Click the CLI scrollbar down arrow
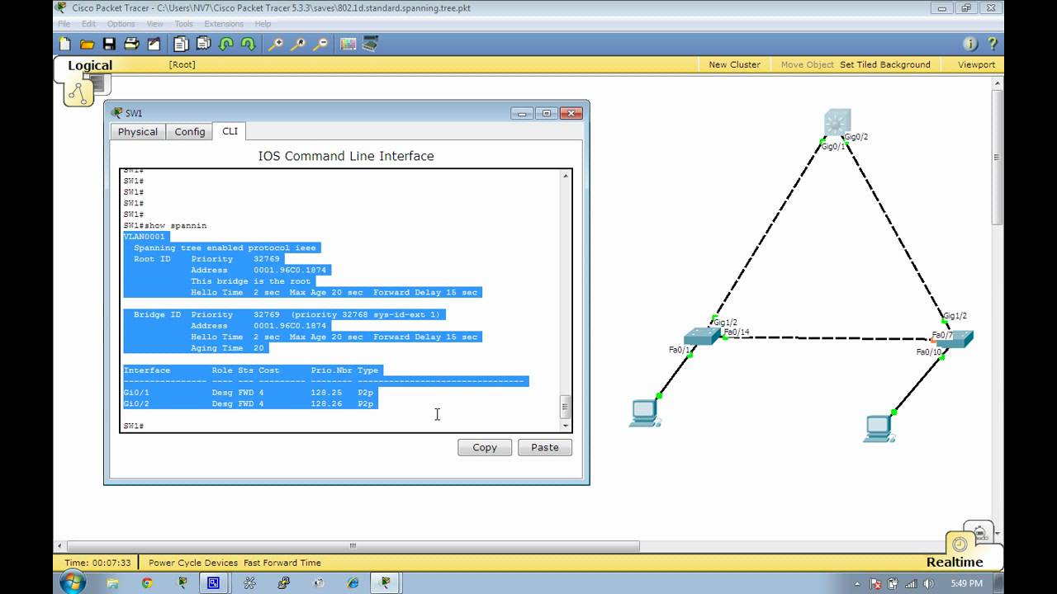 [566, 426]
